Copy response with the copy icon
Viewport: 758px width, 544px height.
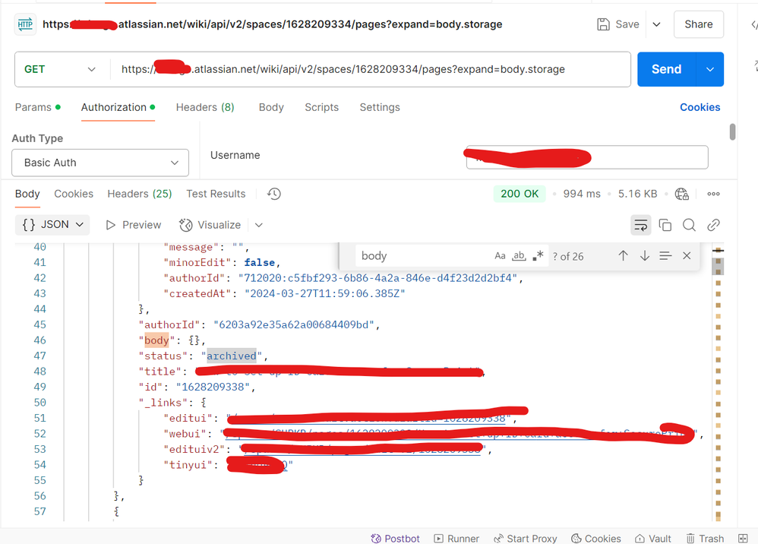665,225
